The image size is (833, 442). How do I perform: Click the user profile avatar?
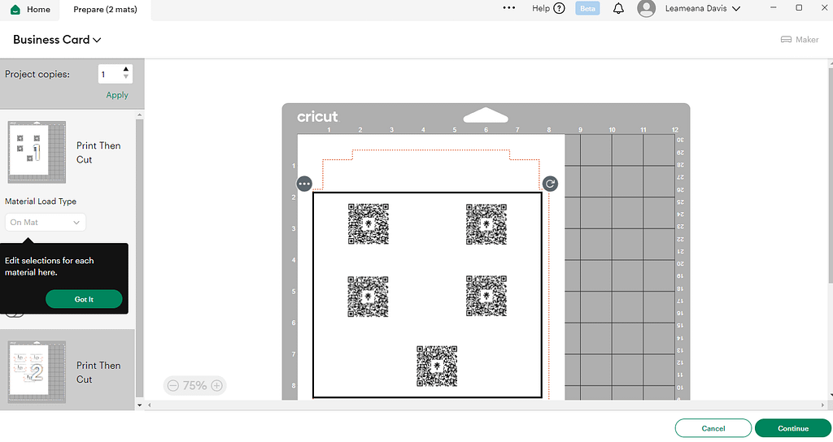[x=647, y=9]
